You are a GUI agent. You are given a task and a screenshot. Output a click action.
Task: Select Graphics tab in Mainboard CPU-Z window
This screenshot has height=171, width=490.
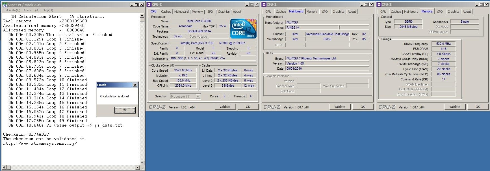(x=339, y=12)
